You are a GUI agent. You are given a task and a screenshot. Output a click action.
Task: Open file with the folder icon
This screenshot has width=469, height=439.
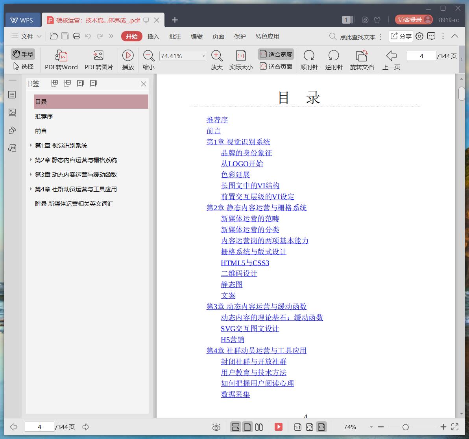click(54, 36)
